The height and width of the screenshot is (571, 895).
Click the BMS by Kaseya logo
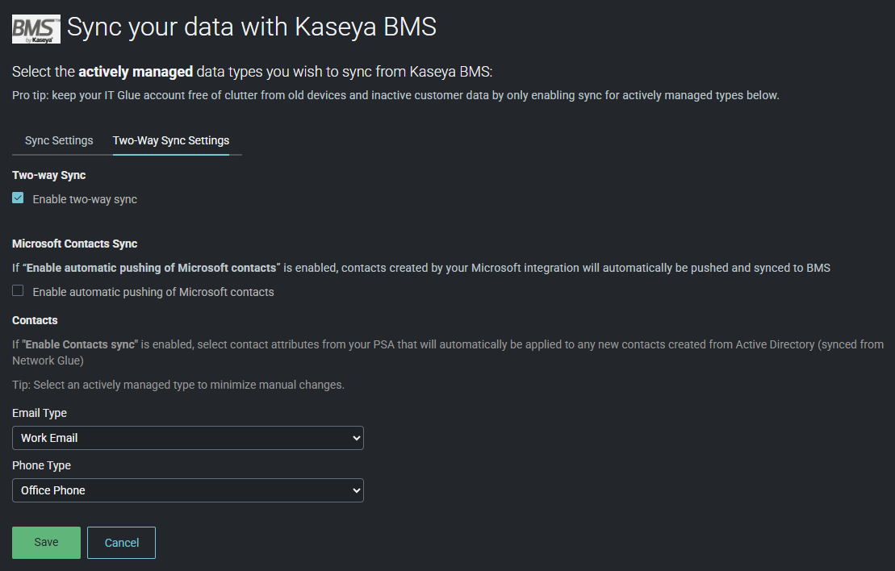[36, 29]
